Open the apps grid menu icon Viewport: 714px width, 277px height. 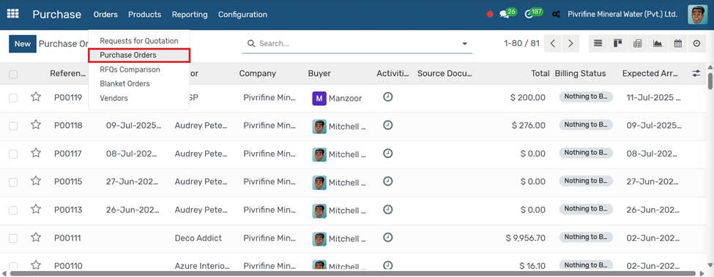[x=12, y=14]
